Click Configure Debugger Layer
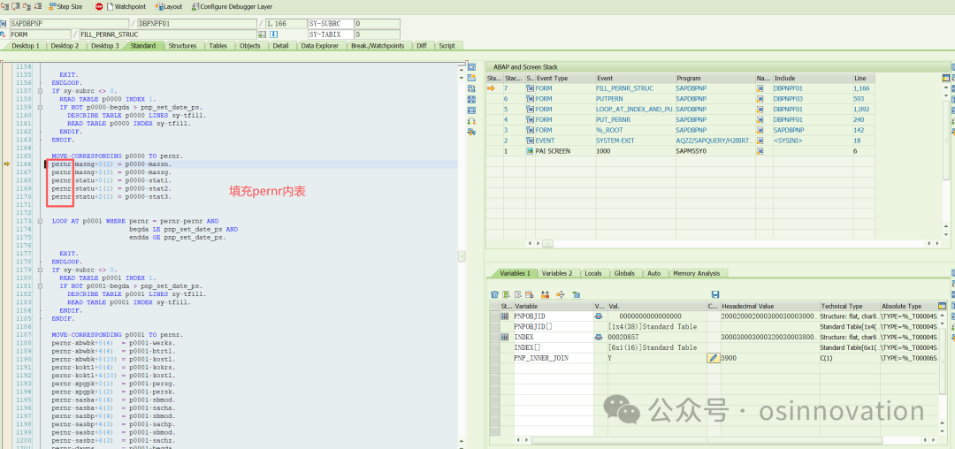This screenshot has width=955, height=449. pos(232,7)
